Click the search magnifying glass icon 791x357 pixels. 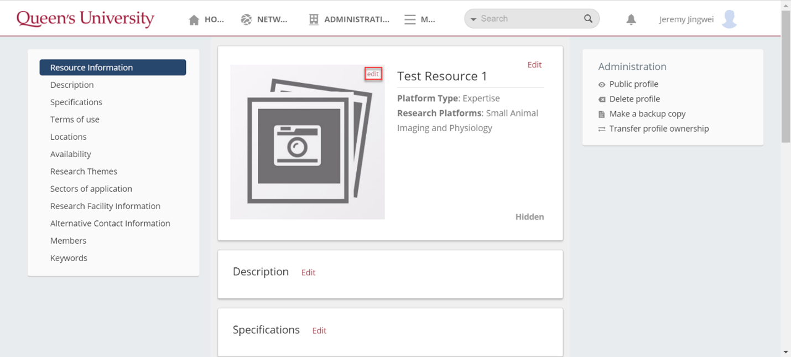pos(588,19)
